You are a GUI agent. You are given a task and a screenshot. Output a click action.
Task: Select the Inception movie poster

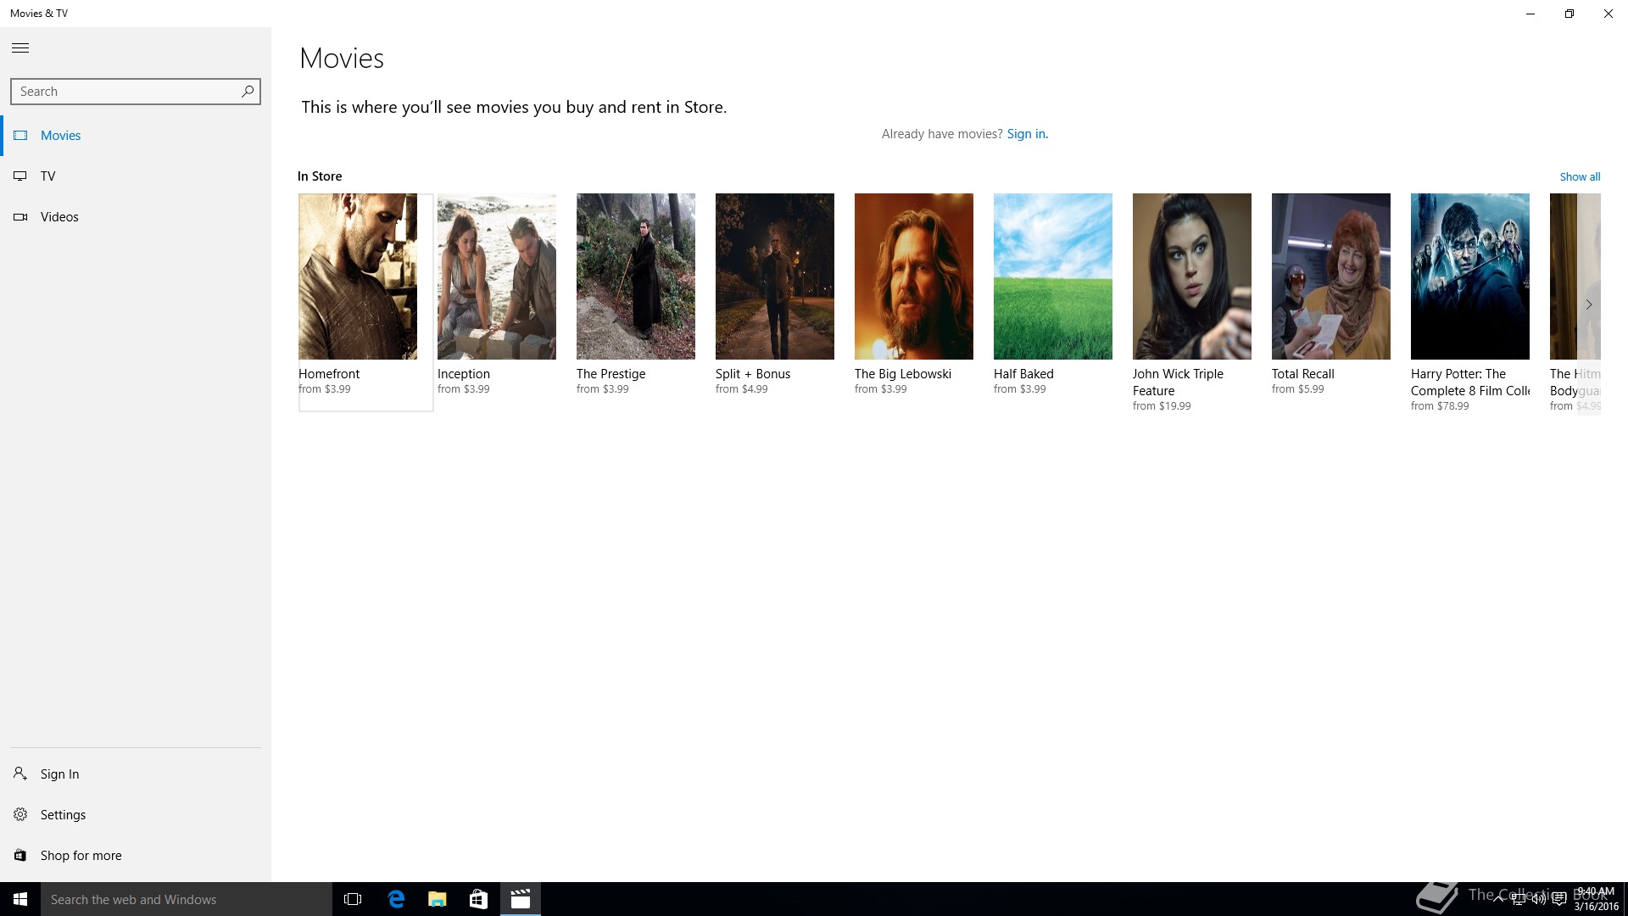coord(497,276)
